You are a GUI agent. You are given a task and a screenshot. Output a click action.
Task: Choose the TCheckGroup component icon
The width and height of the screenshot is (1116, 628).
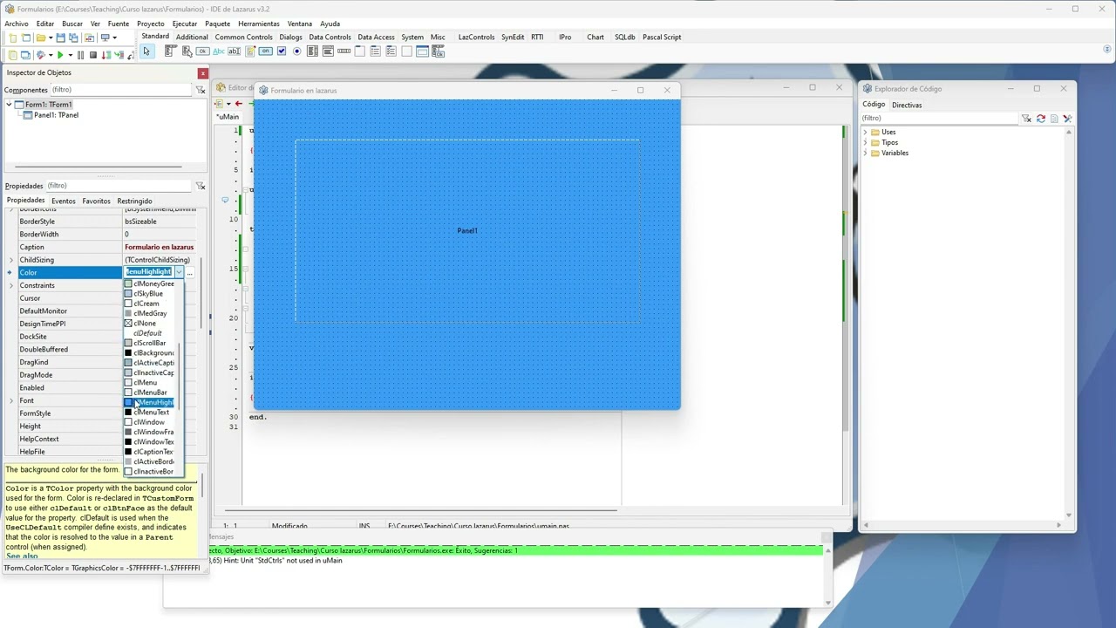(x=391, y=51)
